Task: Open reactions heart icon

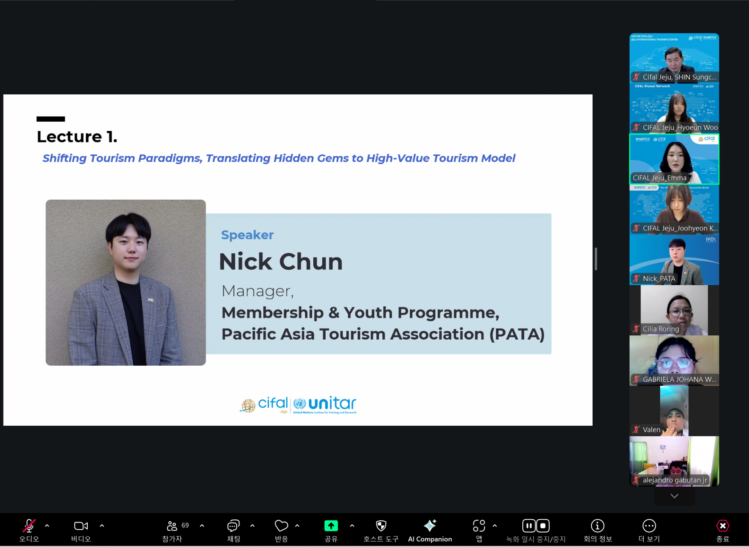Action: (x=281, y=526)
